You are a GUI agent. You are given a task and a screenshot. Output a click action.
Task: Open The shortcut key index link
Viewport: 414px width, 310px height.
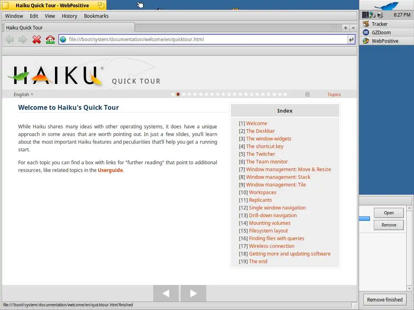pos(264,146)
